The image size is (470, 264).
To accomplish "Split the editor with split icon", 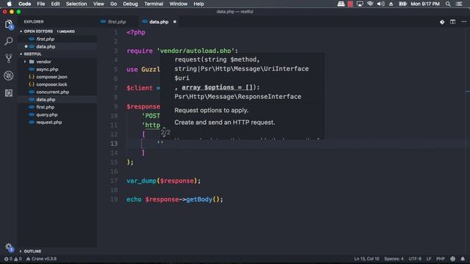I will coord(452,22).
